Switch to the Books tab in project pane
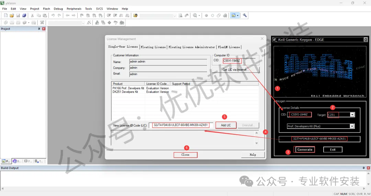Viewport: 371px width, 196px height. (17, 161)
